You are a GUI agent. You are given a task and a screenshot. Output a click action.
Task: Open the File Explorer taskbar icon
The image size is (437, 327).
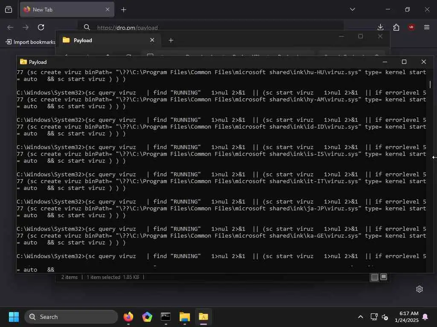184,317
